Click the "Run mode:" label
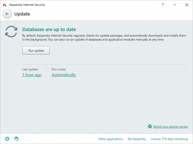Image resolution: width=193 pixels, height=144 pixels. coord(59,69)
